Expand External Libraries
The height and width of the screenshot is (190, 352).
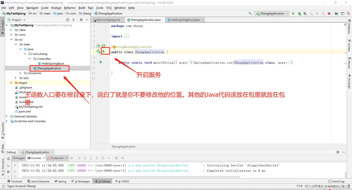7,116
